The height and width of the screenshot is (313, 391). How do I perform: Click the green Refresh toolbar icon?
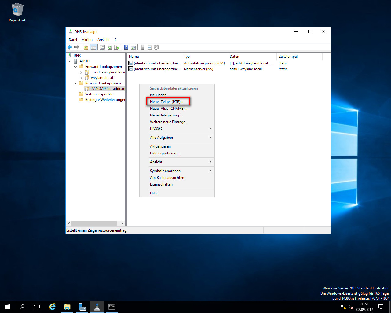[110, 47]
